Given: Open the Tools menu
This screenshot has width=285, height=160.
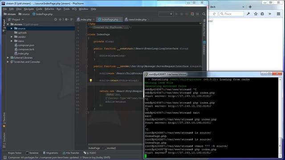Looking at the screenshot, I should 66,9.
